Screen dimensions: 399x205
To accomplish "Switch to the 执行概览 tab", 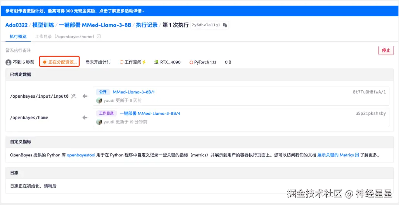I will (x=18, y=37).
